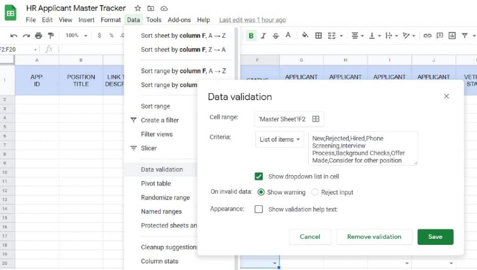Open the Tools menu
Viewport: 477px width, 270px height.
pyautogui.click(x=154, y=20)
